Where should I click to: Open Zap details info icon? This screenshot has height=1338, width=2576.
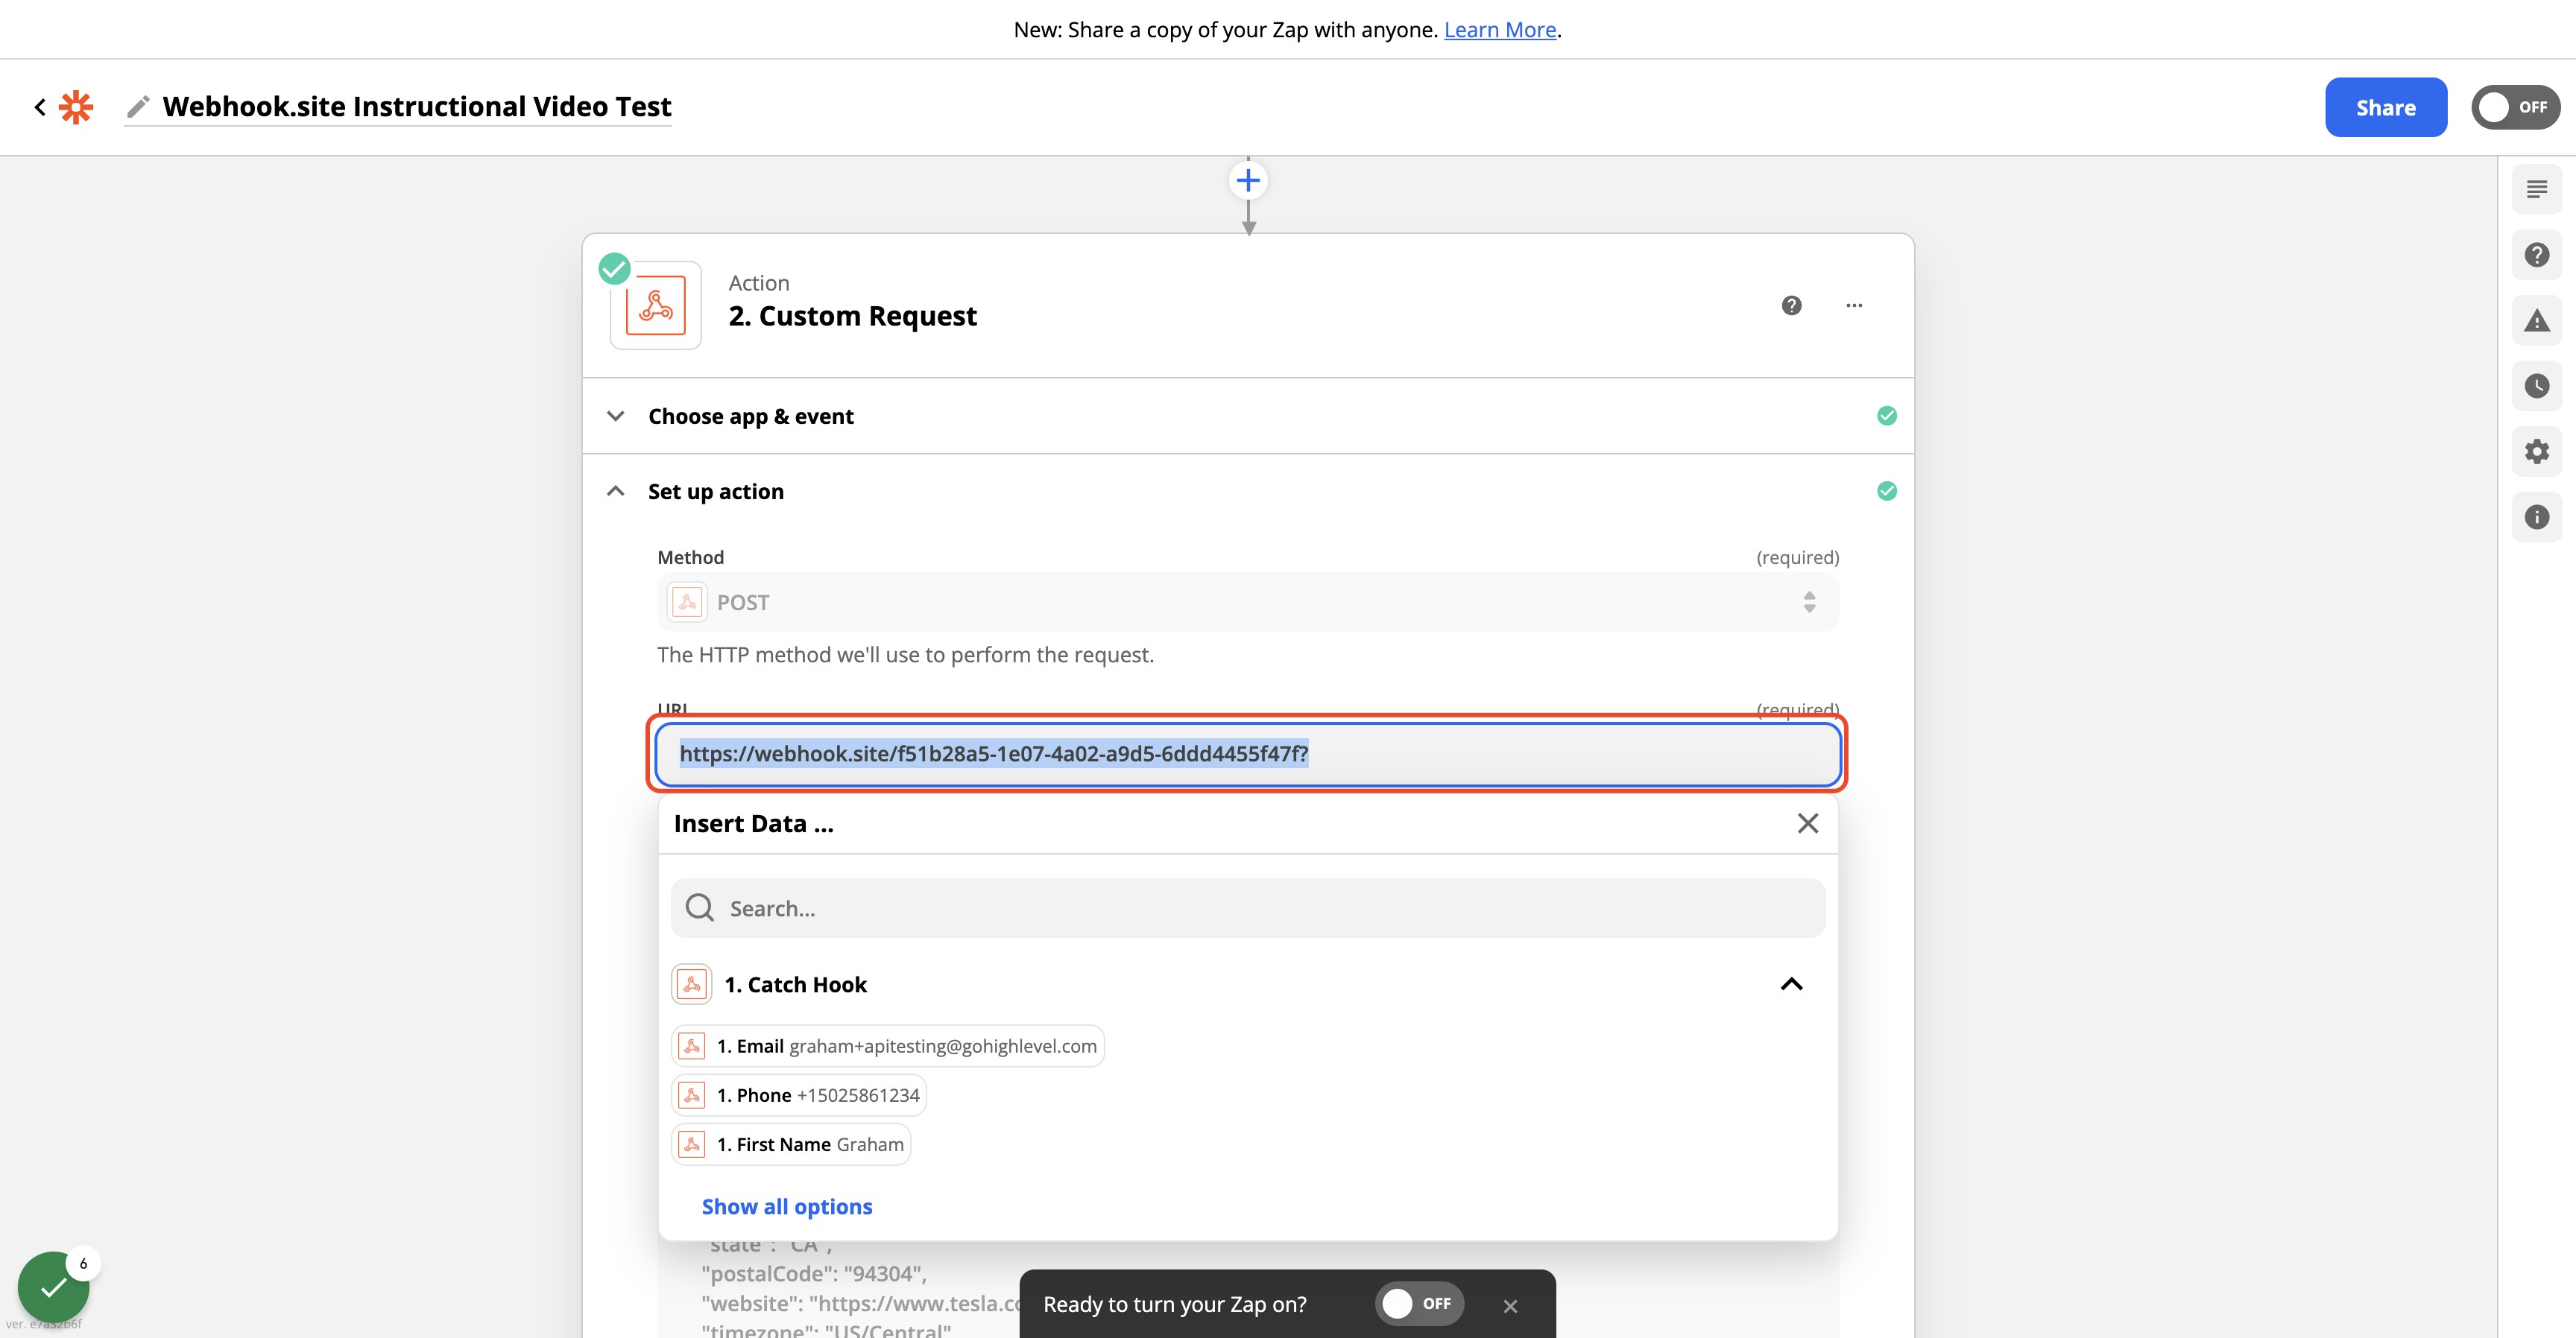(2537, 516)
